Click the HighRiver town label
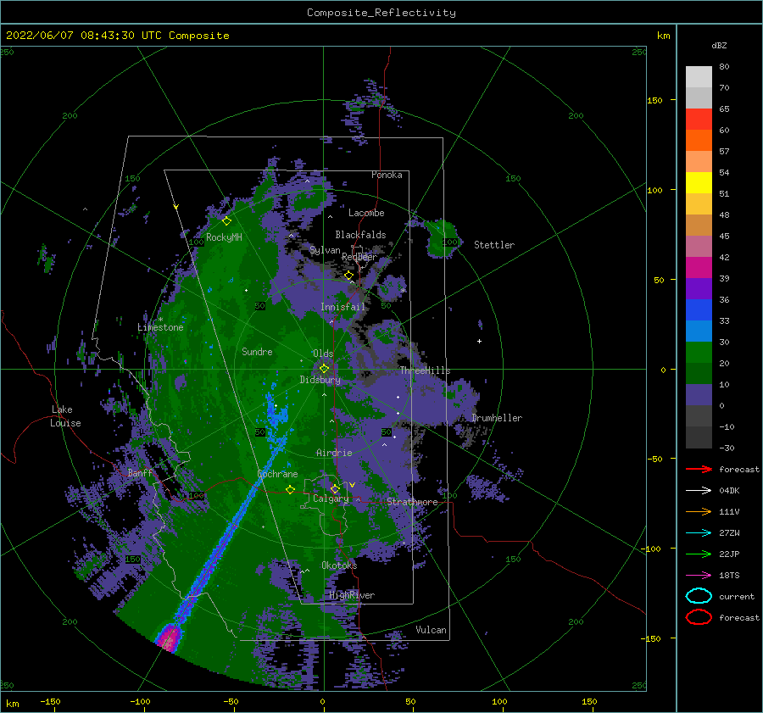The height and width of the screenshot is (713, 763). coord(352,595)
